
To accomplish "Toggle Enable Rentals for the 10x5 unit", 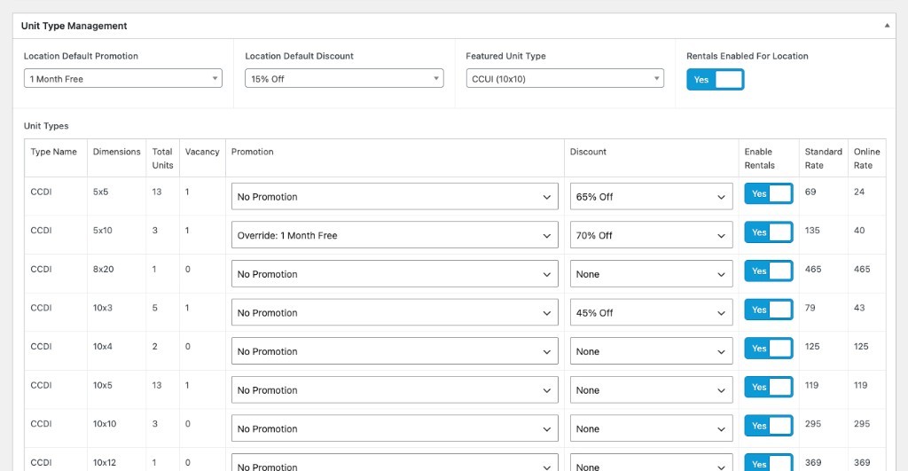I will click(x=769, y=387).
